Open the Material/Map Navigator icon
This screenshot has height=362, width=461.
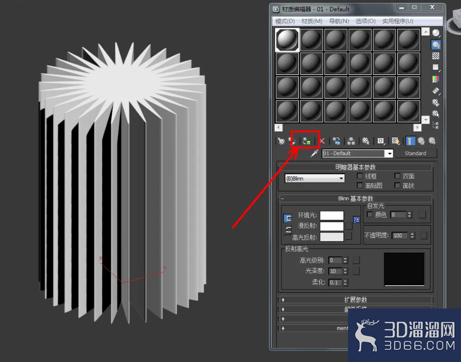[436, 125]
